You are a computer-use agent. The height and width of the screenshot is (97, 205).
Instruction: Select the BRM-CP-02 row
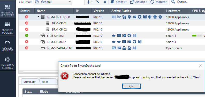click(112, 29)
